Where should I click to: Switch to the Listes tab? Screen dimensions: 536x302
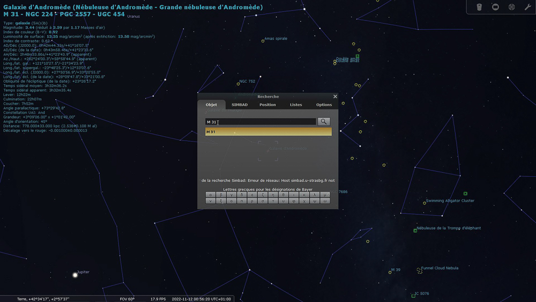tap(296, 105)
